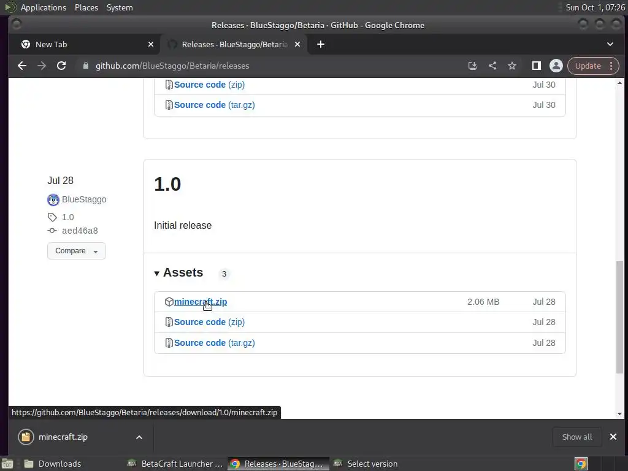The image size is (628, 471).
Task: Open downloaded minecraft.zip in download bar
Action: [63, 437]
